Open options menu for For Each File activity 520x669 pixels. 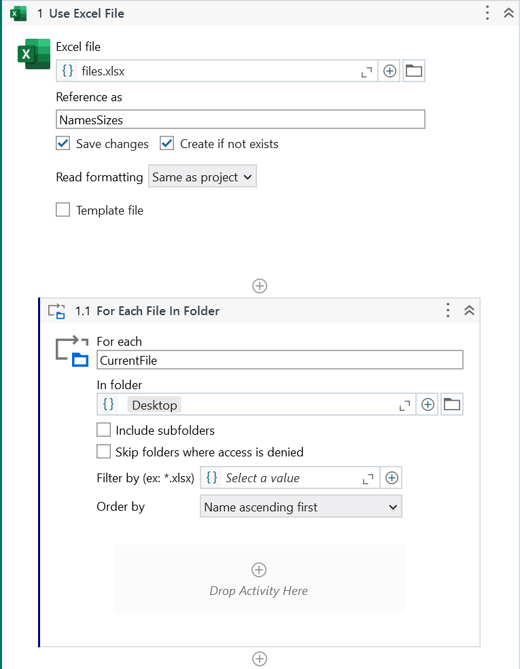coord(447,311)
